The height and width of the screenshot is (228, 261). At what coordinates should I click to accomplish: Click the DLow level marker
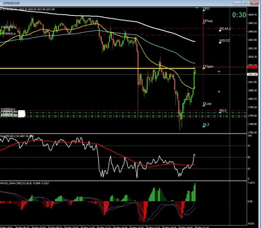(204, 106)
